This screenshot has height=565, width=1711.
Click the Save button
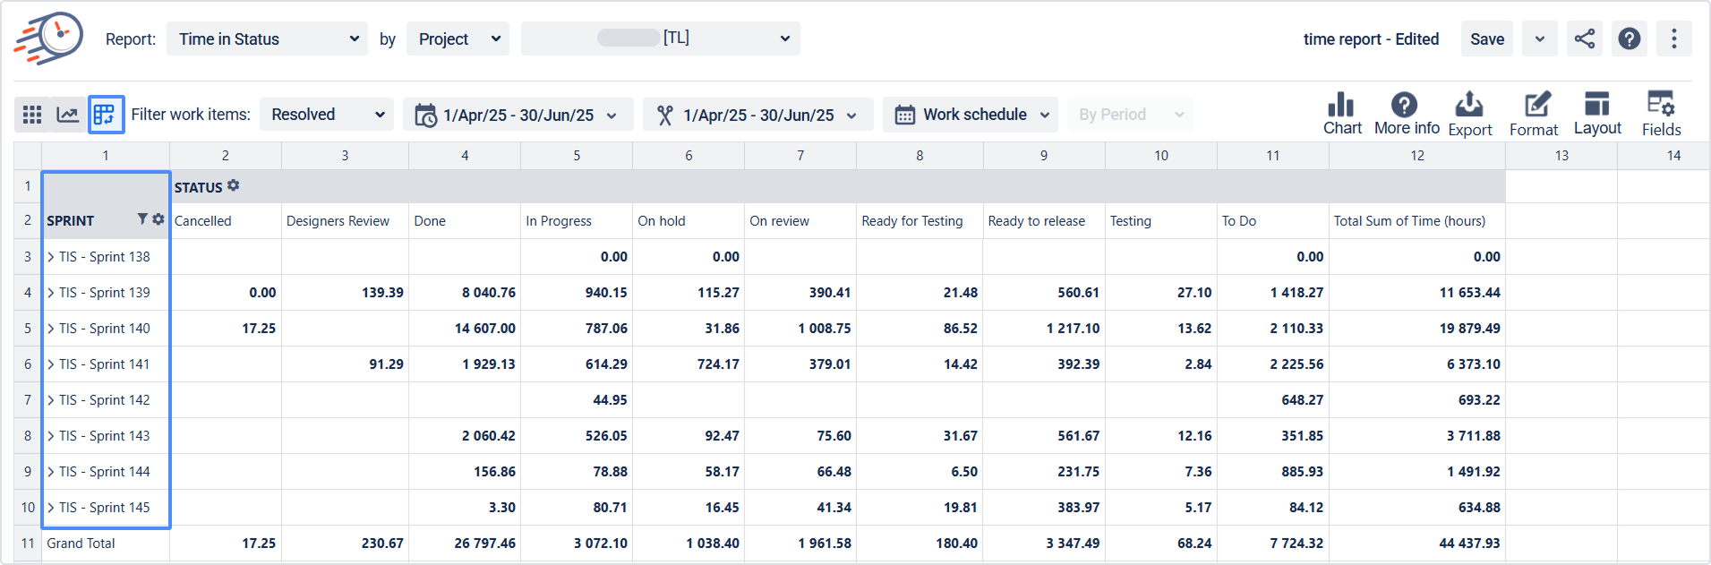pos(1487,39)
